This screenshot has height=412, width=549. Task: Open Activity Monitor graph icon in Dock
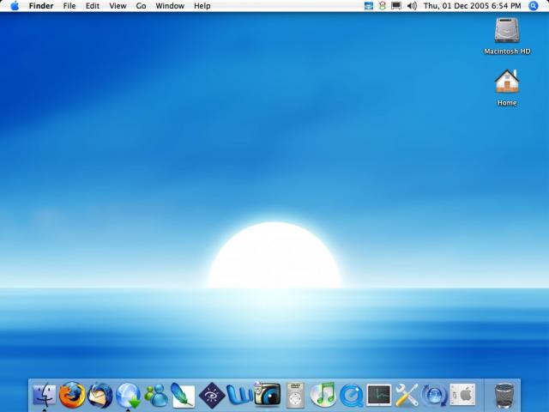click(x=379, y=395)
